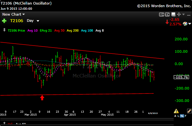
Task: Click the 200.00 scale label
Action: pos(181,39)
